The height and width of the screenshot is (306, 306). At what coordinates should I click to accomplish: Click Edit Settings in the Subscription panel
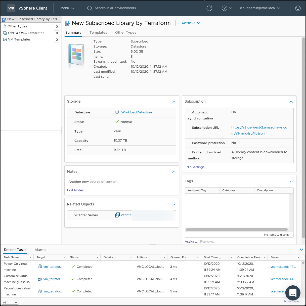[196, 167]
